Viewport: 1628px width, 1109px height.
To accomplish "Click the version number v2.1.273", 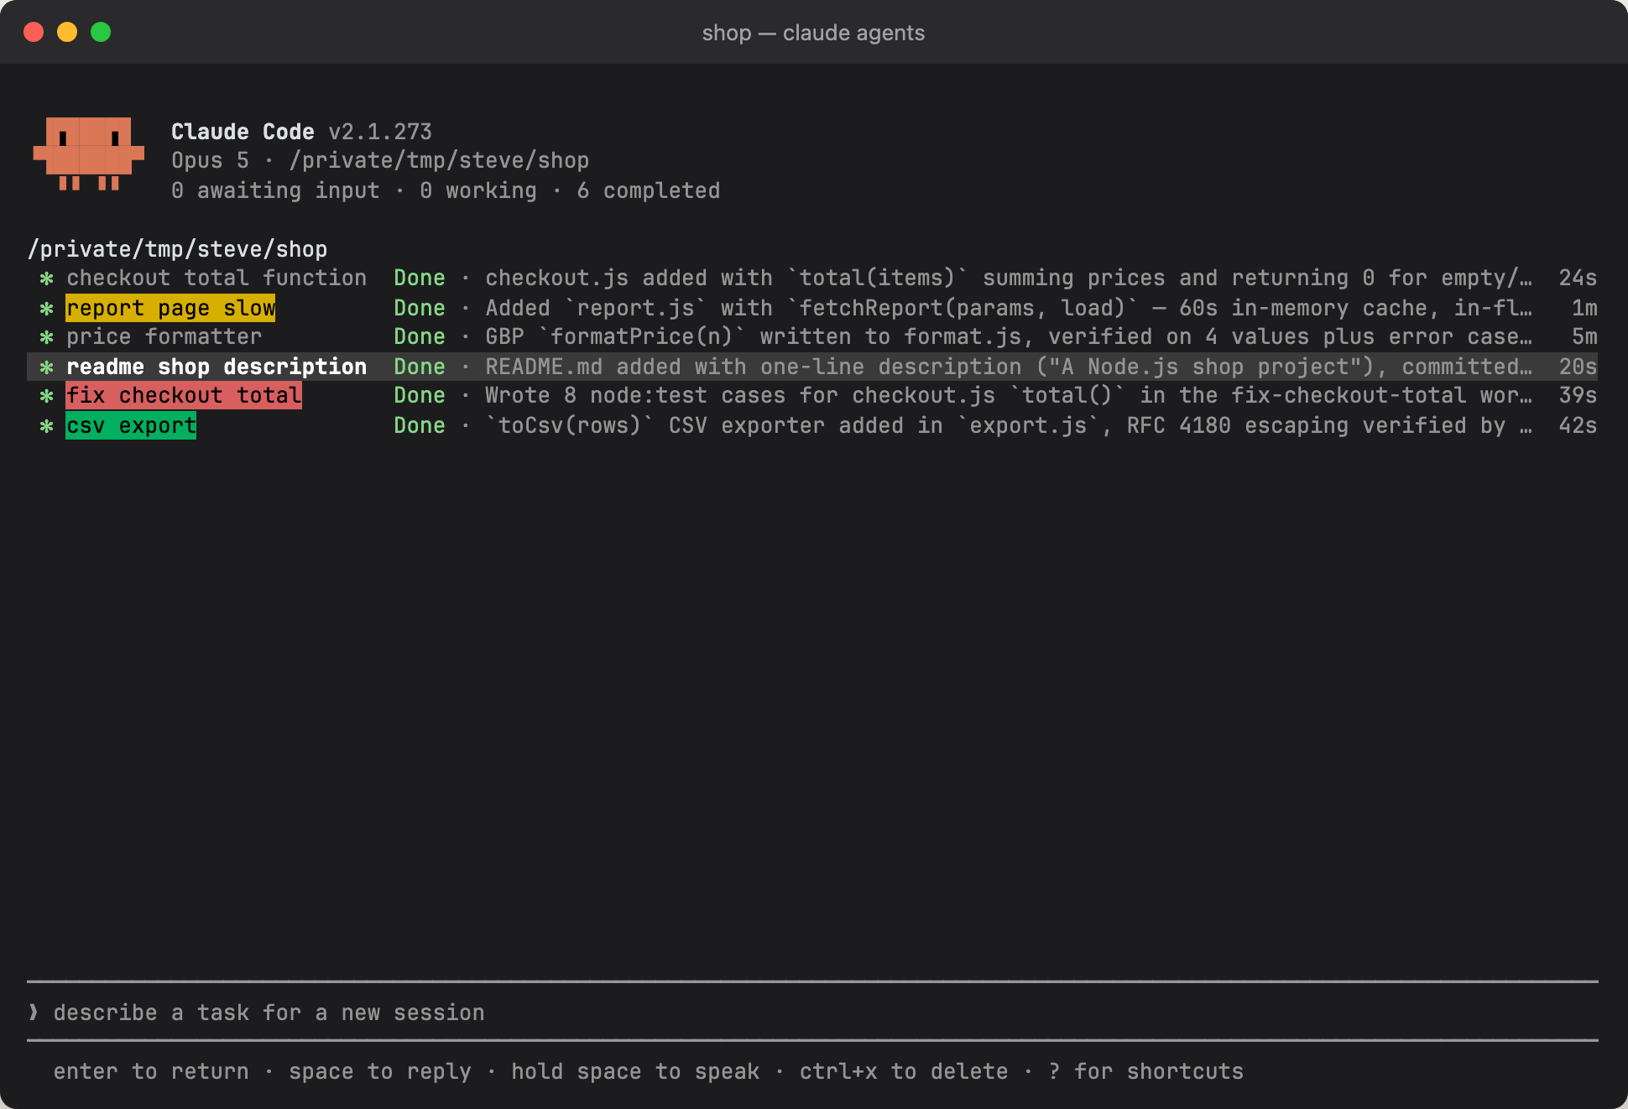I will (x=380, y=132).
